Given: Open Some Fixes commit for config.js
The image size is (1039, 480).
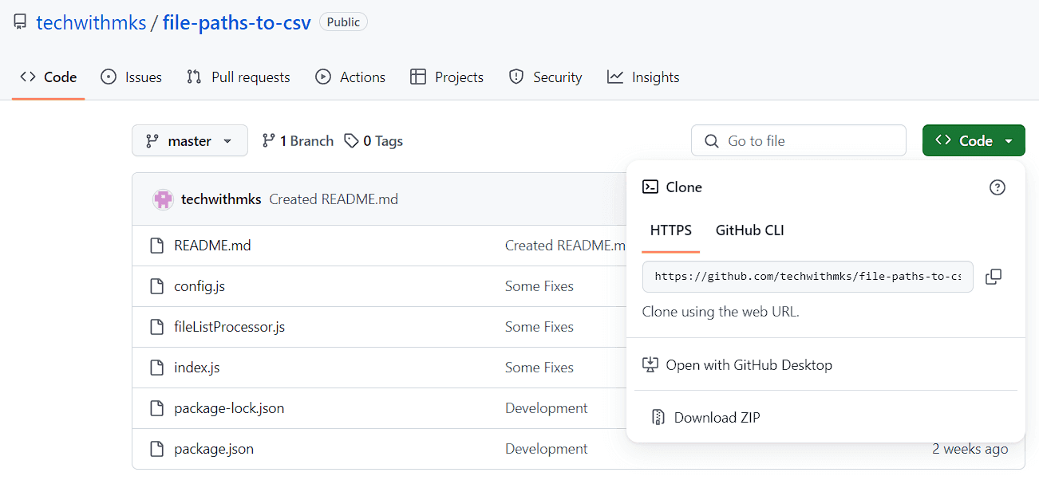Looking at the screenshot, I should (539, 286).
